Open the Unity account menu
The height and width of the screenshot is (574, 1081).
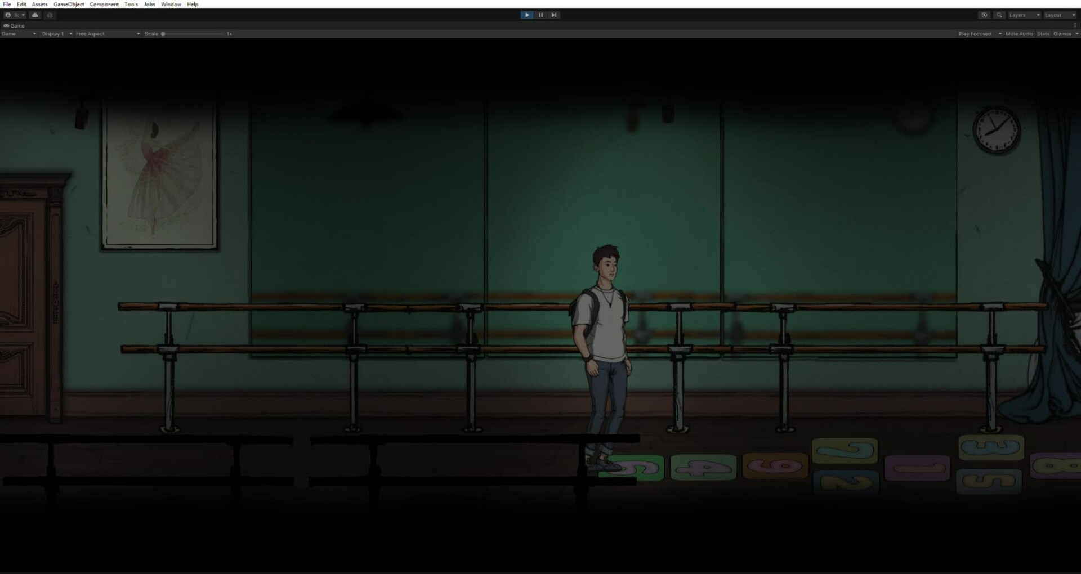(15, 15)
